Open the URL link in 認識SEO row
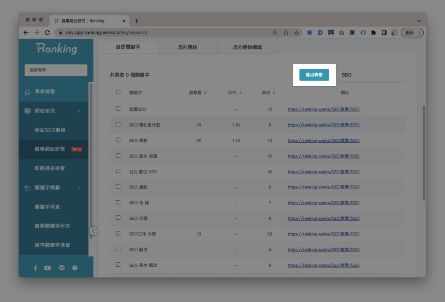Image resolution: width=445 pixels, height=302 pixels. point(323,109)
